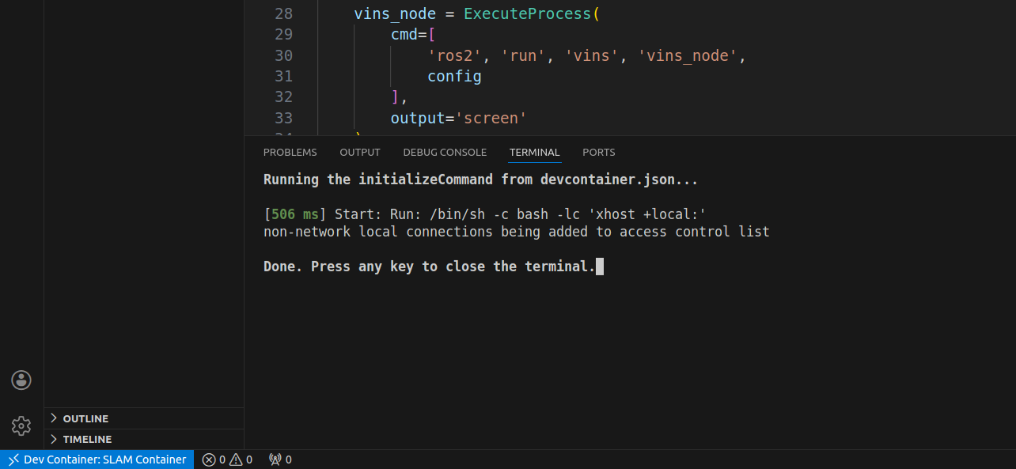Select the TERMINAL tab
The height and width of the screenshot is (469, 1016).
pyautogui.click(x=534, y=152)
